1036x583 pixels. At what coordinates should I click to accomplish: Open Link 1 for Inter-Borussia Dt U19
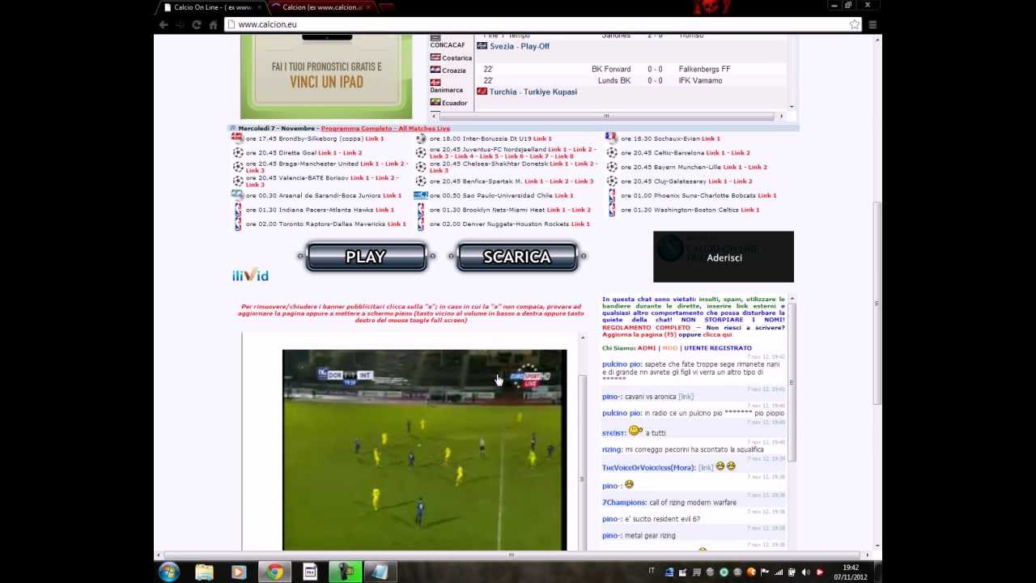click(542, 138)
